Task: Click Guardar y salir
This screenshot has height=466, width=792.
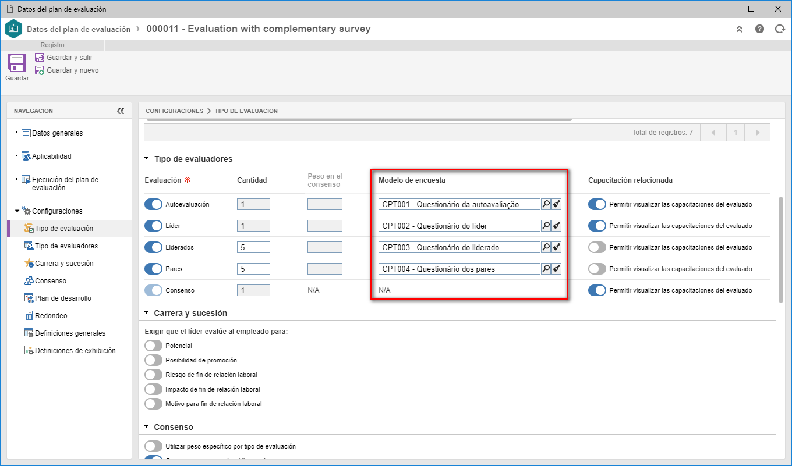Action: (63, 58)
